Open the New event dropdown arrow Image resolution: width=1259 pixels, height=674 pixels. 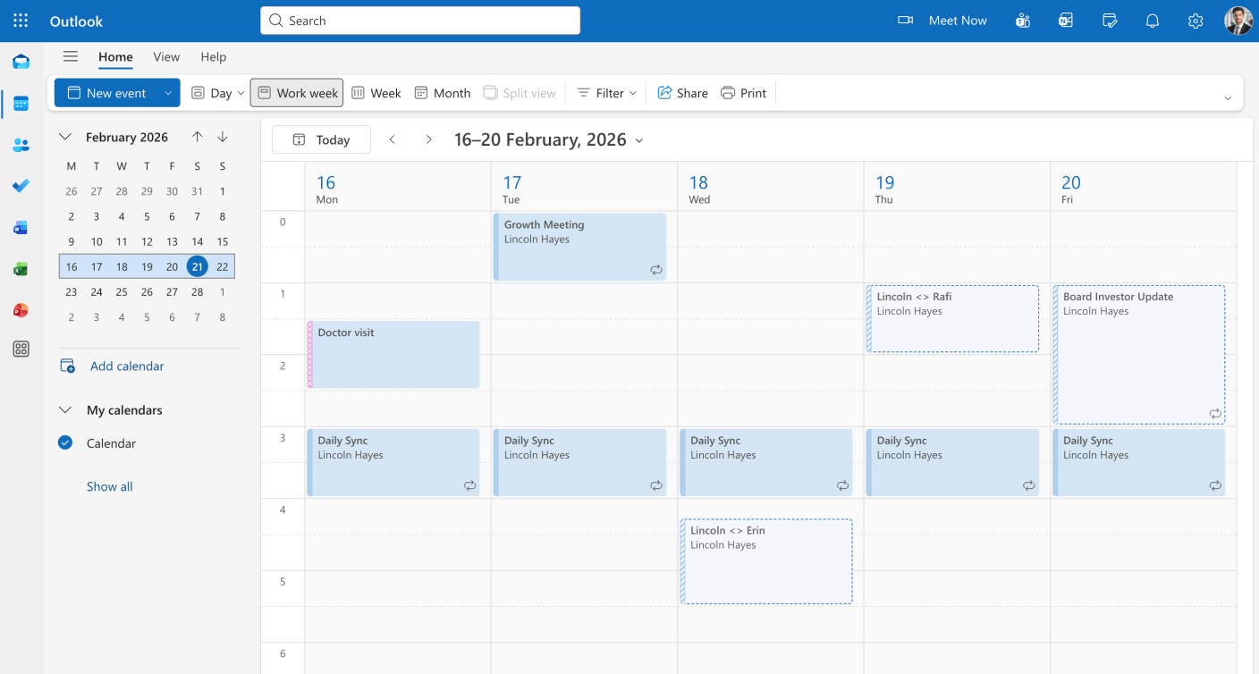[166, 92]
